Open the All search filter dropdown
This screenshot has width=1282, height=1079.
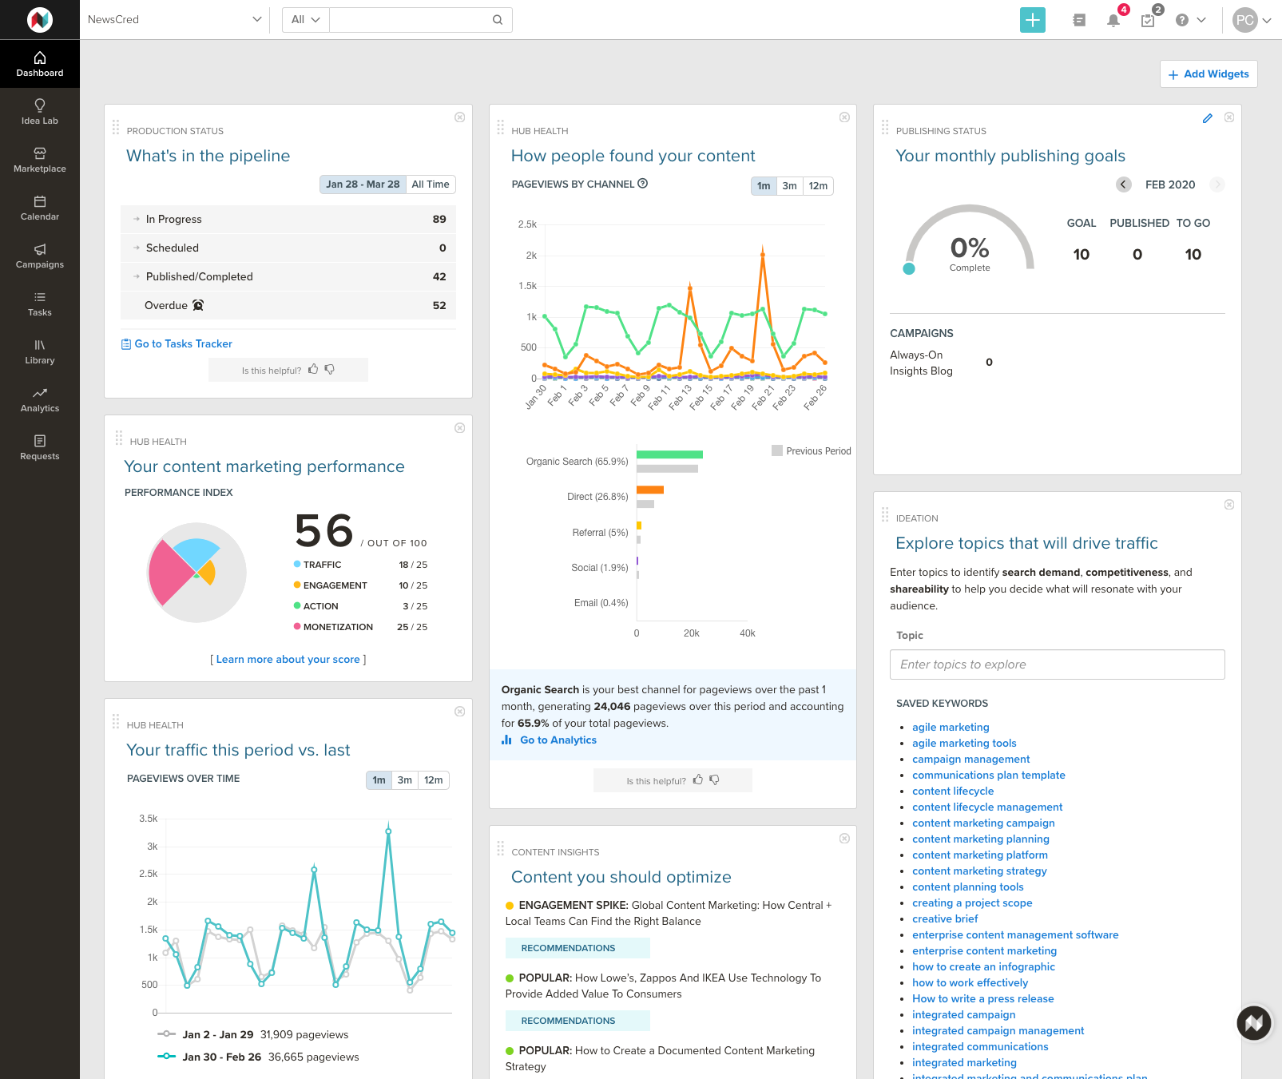(x=305, y=20)
